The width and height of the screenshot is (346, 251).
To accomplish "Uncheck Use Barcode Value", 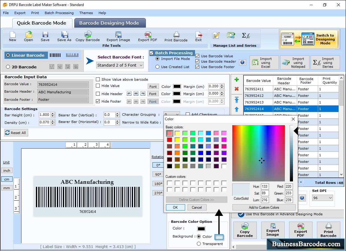I will tap(197, 56).
